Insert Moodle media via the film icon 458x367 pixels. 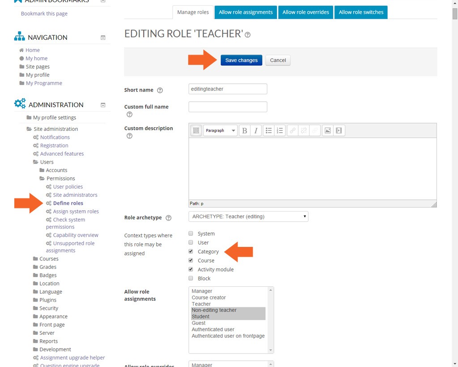339,130
